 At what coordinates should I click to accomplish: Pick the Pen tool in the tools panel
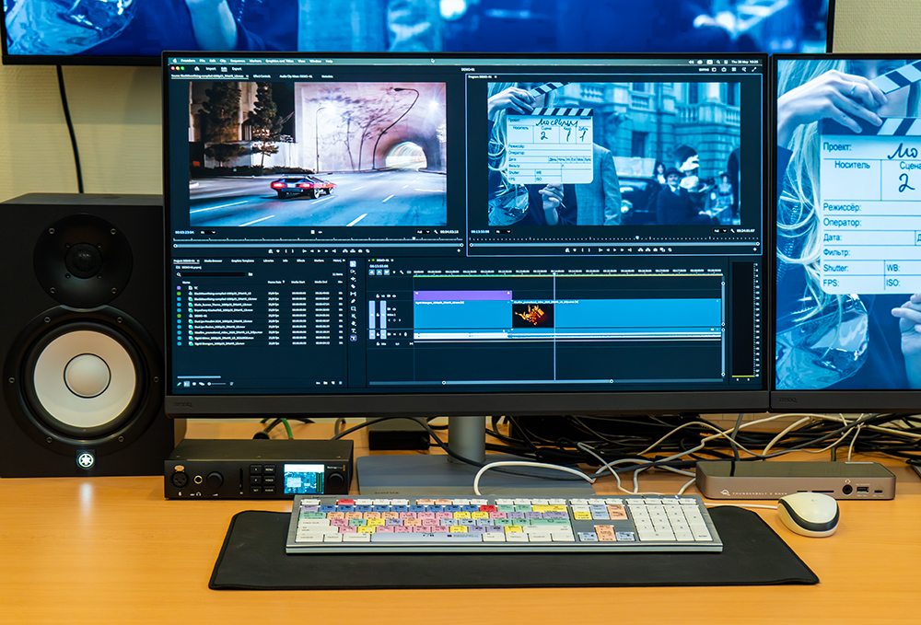(353, 301)
